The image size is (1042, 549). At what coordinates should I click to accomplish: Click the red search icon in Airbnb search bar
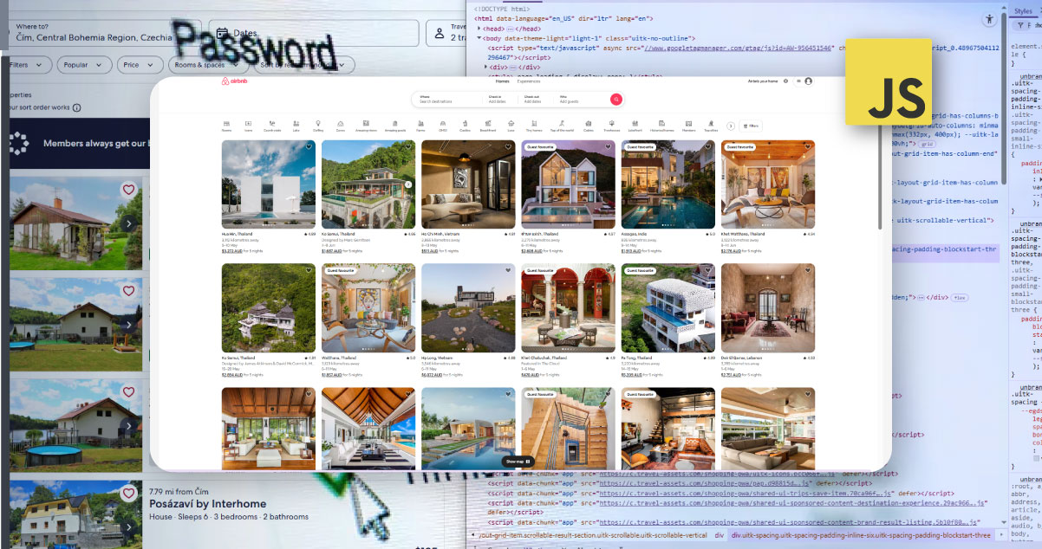click(x=615, y=100)
